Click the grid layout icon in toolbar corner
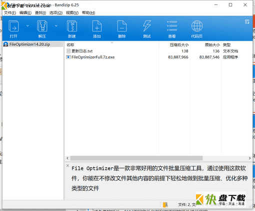The height and width of the screenshot is (211, 255). 247,22
